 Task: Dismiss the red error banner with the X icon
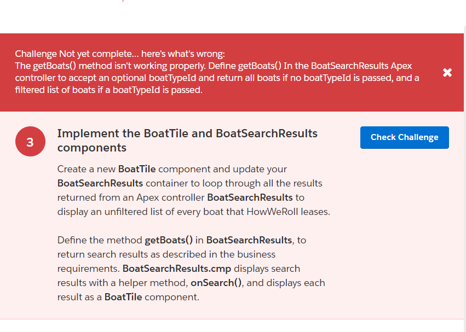pos(447,73)
